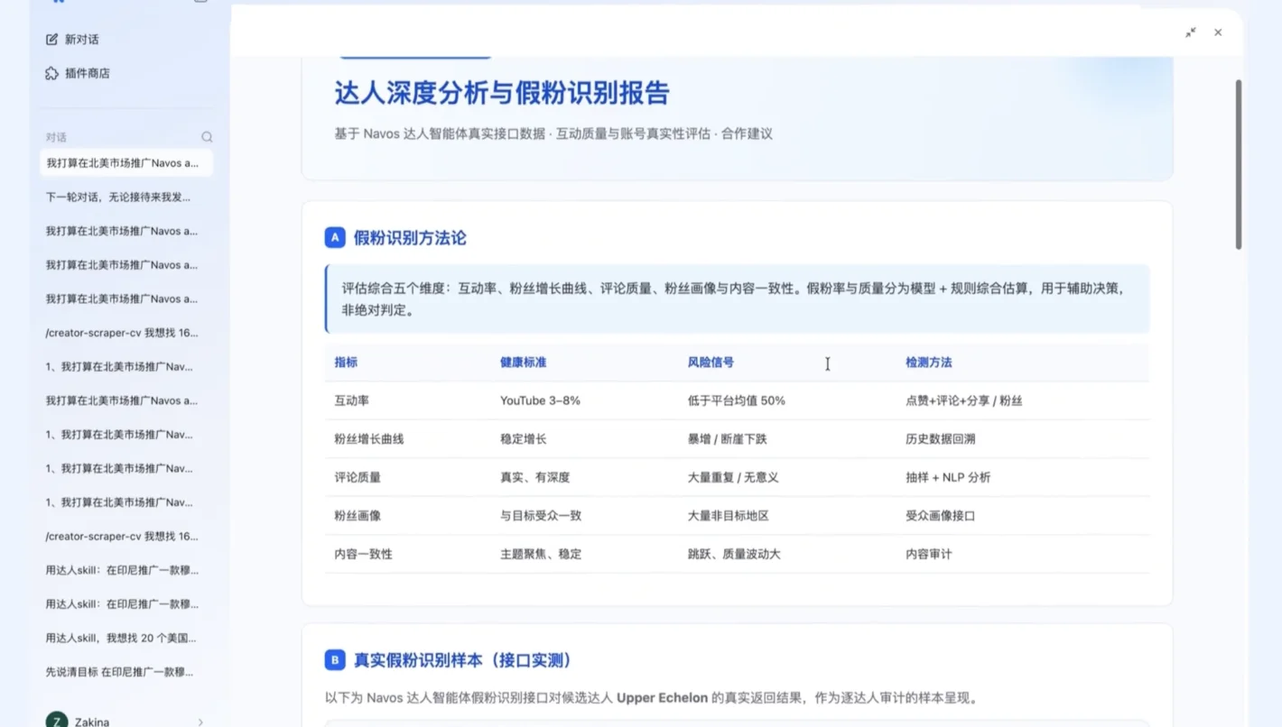Click the blue A badge beside 假粉识别方法论
Viewport: 1282px width, 727px height.
click(x=335, y=238)
